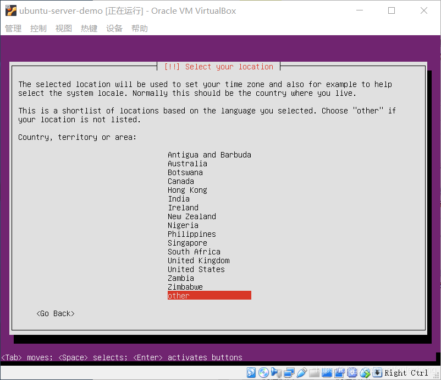Select Australia in the country list
Viewport: 441px width, 380px height.
(210, 164)
